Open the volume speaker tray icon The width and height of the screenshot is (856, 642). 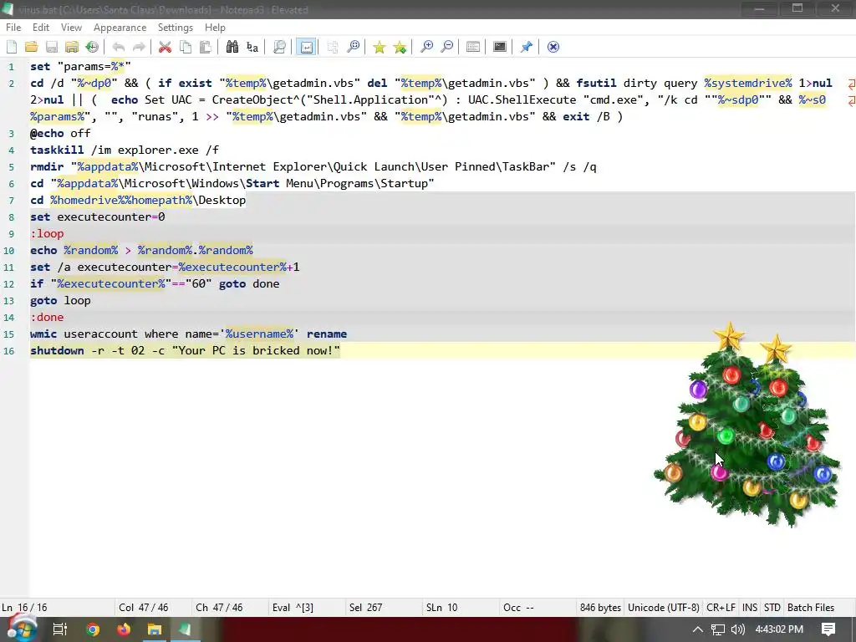pos(737,629)
